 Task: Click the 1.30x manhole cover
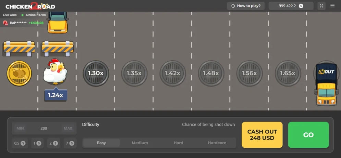tap(96, 73)
